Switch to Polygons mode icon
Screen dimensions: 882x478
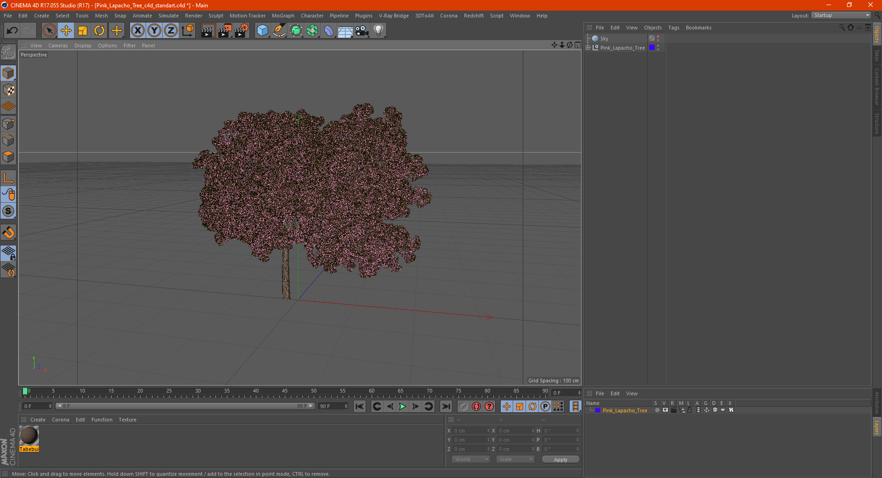8,157
